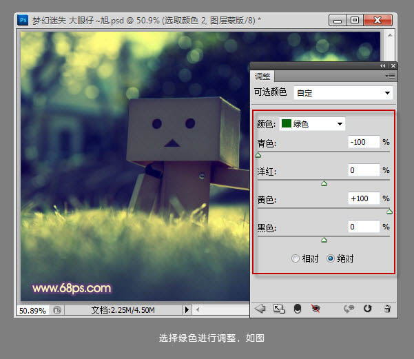Collapse the panel with double-arrow icon
The image size is (414, 359).
point(384,65)
